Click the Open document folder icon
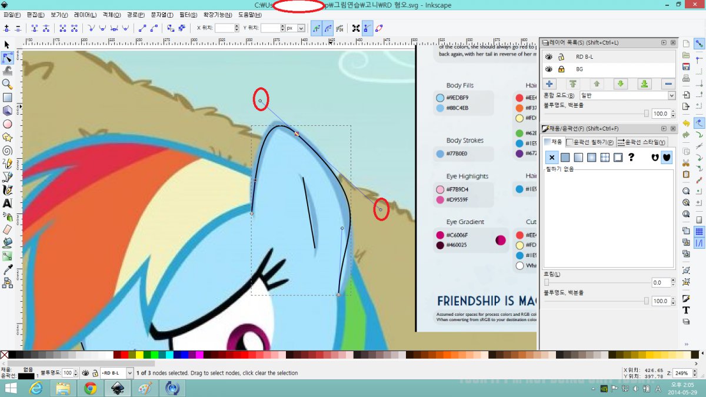Image resolution: width=706 pixels, height=397 pixels. pyautogui.click(x=686, y=55)
